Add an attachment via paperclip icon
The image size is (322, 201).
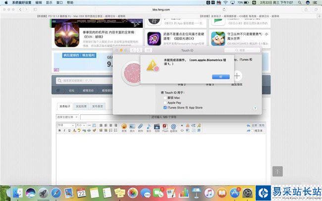tap(141, 128)
